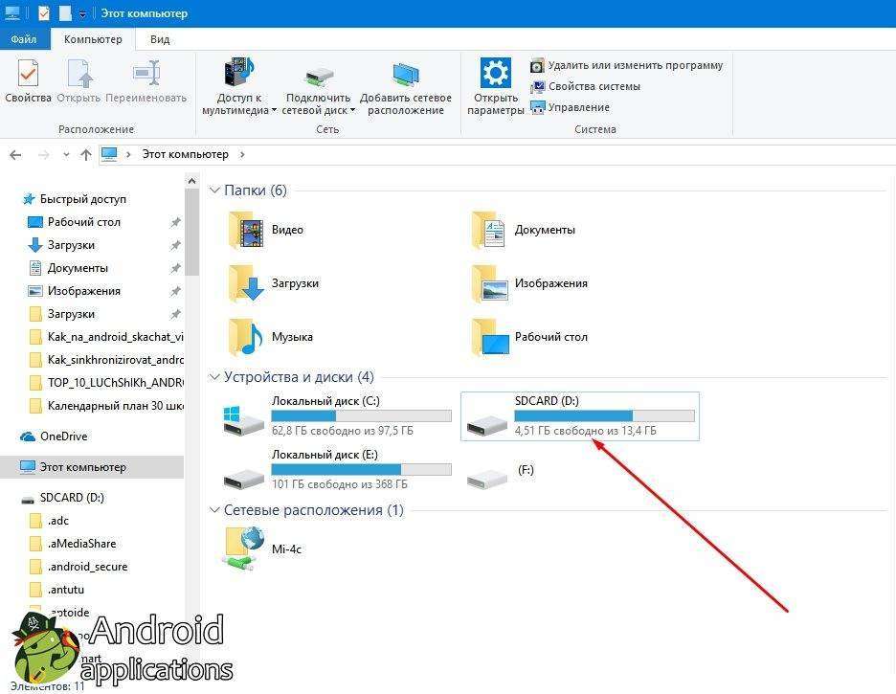Viewport: 896px width, 694px height.
Task: Collapse Сетевые расположения (1) group
Action: click(x=214, y=510)
